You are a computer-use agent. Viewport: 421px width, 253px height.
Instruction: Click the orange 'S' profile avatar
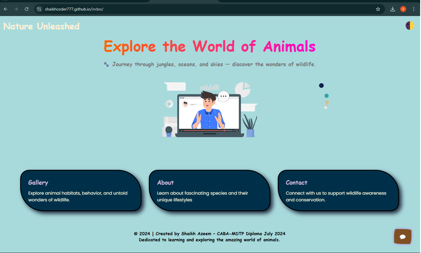pyautogui.click(x=403, y=9)
